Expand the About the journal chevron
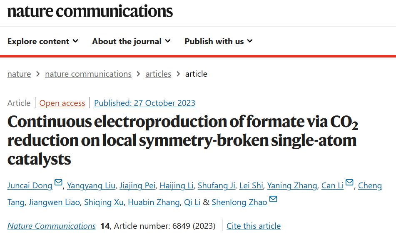 pos(168,41)
